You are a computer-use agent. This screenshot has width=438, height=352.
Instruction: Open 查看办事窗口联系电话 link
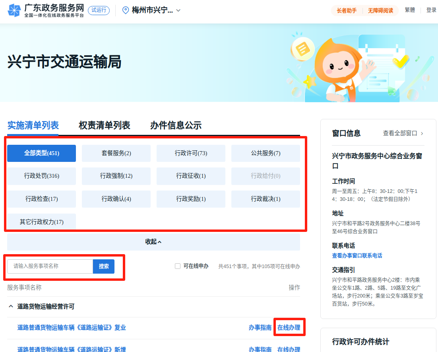pyautogui.click(x=357, y=256)
